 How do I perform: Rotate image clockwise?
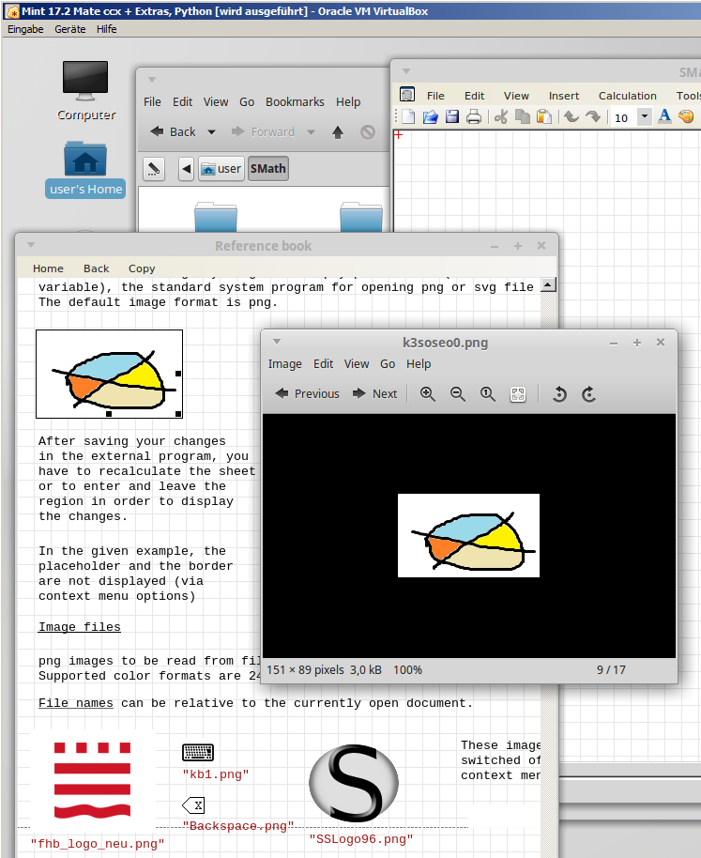tap(589, 394)
